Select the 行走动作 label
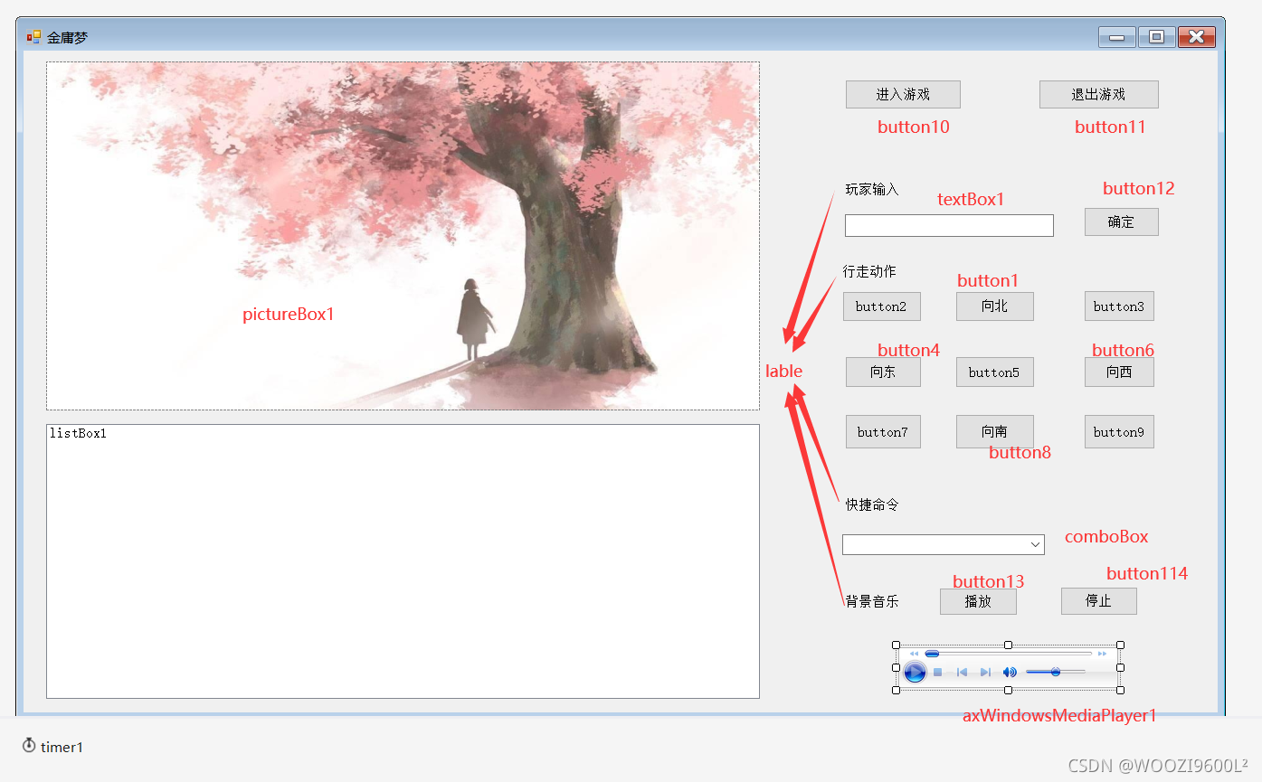 coord(869,271)
